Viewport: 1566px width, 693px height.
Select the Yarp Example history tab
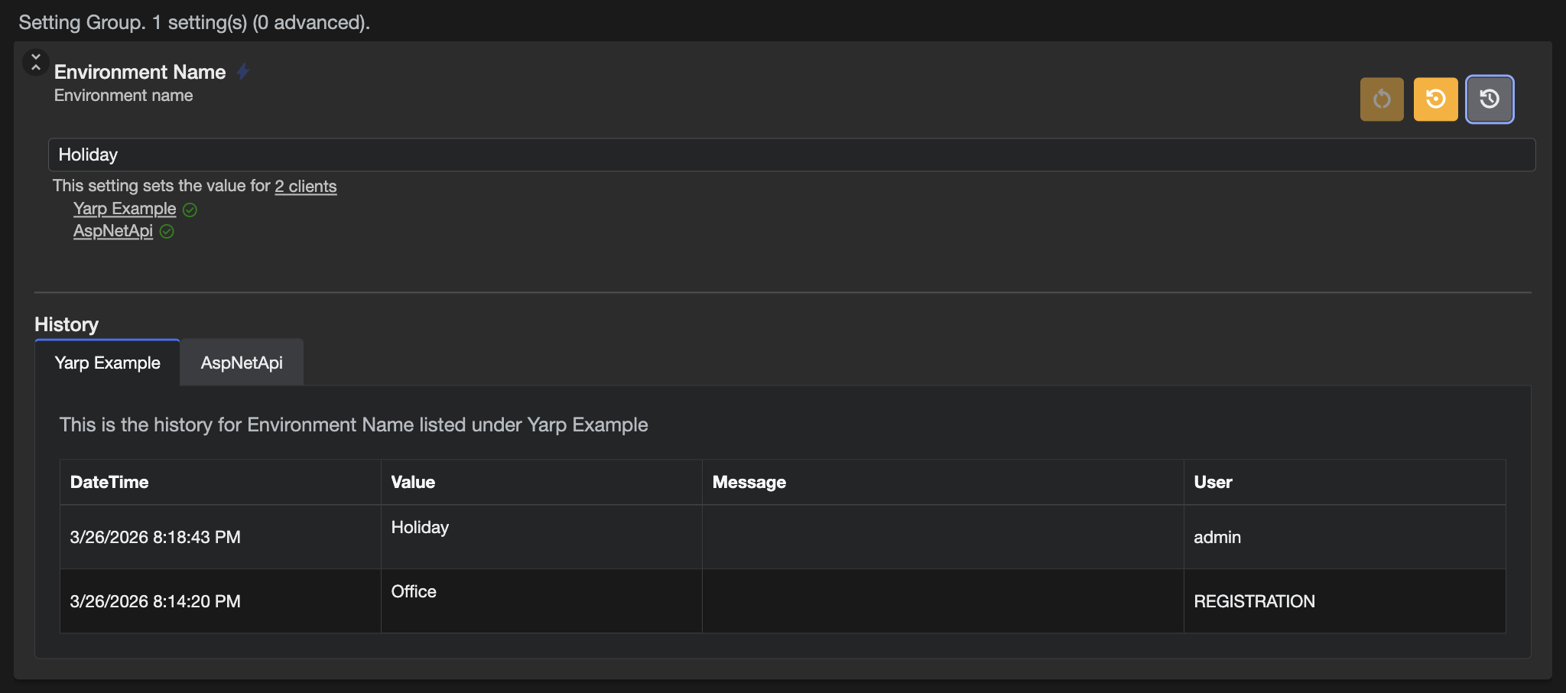107,363
